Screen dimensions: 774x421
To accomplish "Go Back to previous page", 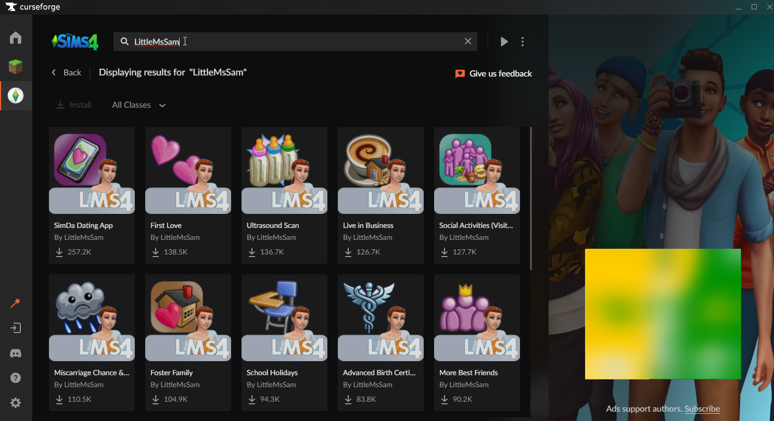I will (x=66, y=72).
